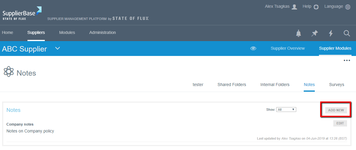
Task: Toggle the eye visibility icon
Action: (253, 48)
